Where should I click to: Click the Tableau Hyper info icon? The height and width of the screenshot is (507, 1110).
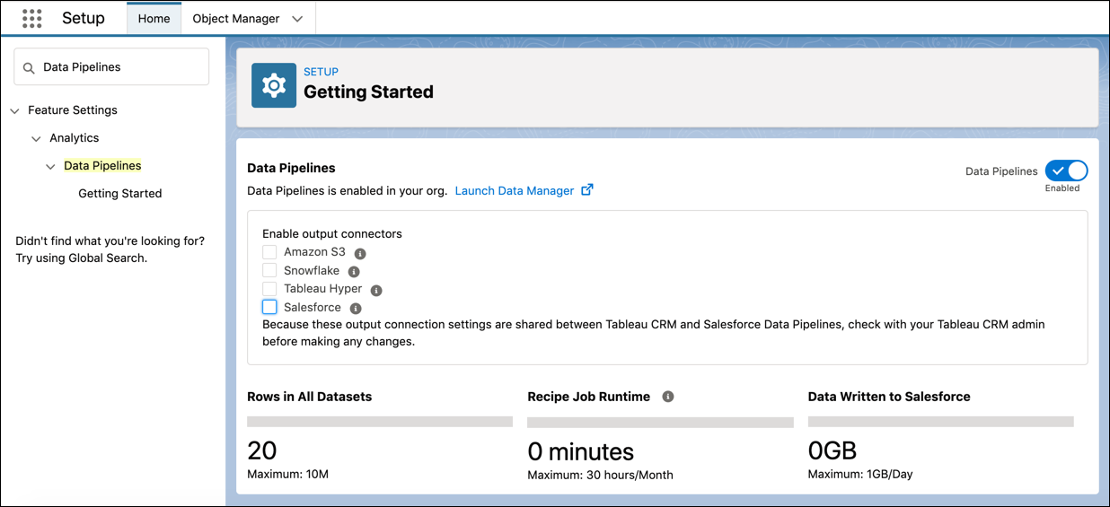(376, 290)
